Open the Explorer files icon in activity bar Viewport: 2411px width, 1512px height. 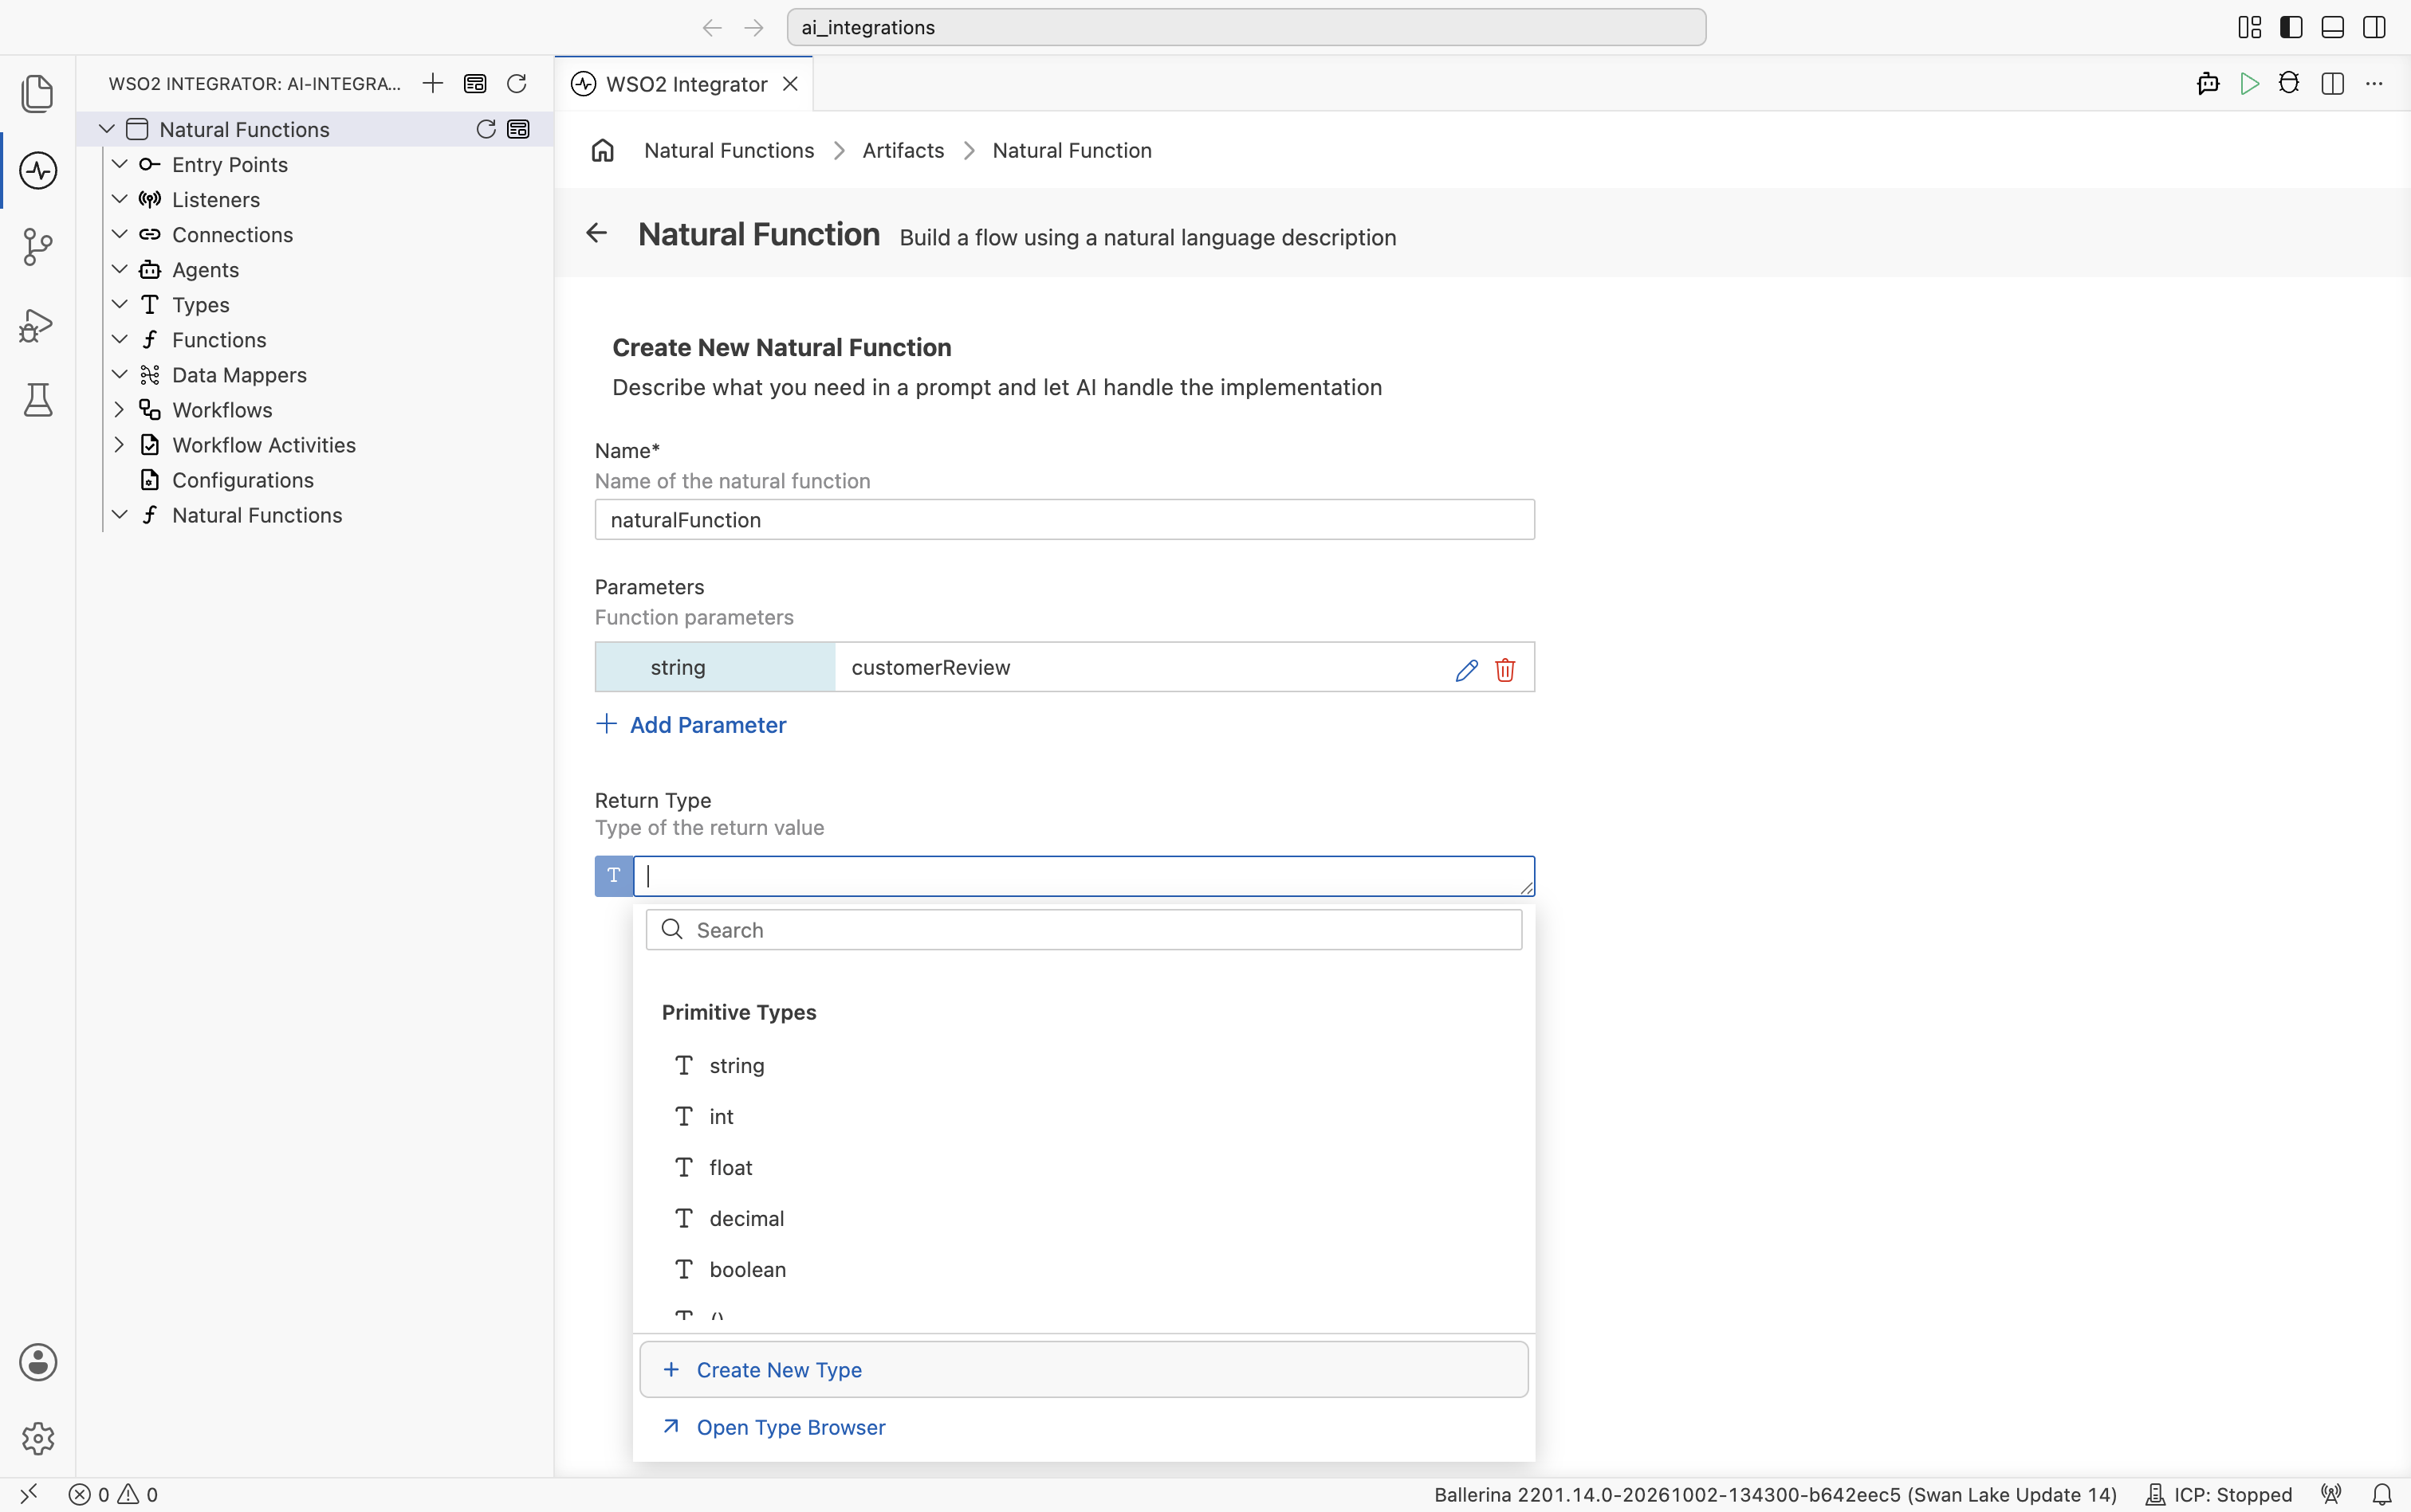38,93
